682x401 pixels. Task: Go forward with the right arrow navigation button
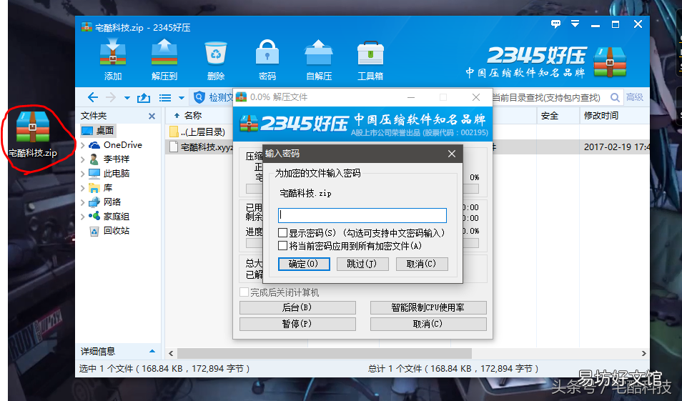pyautogui.click(x=111, y=97)
